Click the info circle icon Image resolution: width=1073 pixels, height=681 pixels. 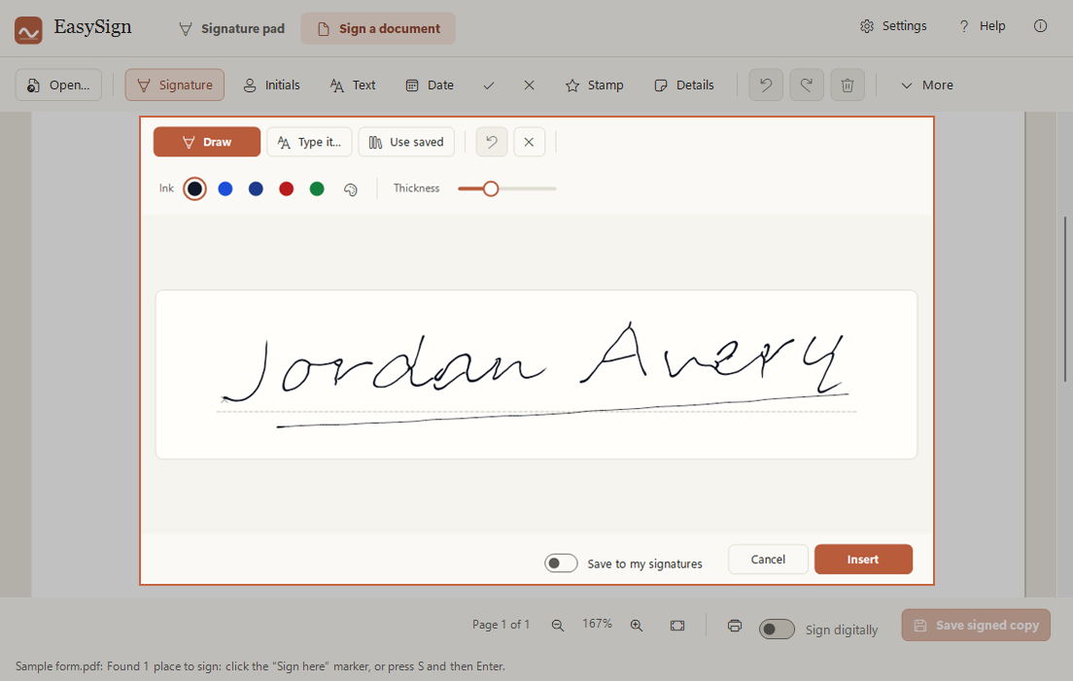click(1040, 26)
